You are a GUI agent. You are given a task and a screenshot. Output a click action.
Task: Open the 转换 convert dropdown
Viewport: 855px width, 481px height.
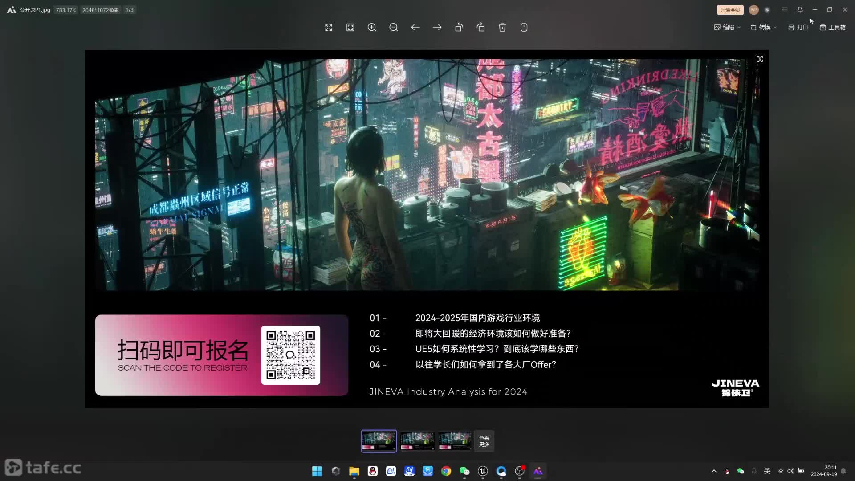(x=763, y=28)
